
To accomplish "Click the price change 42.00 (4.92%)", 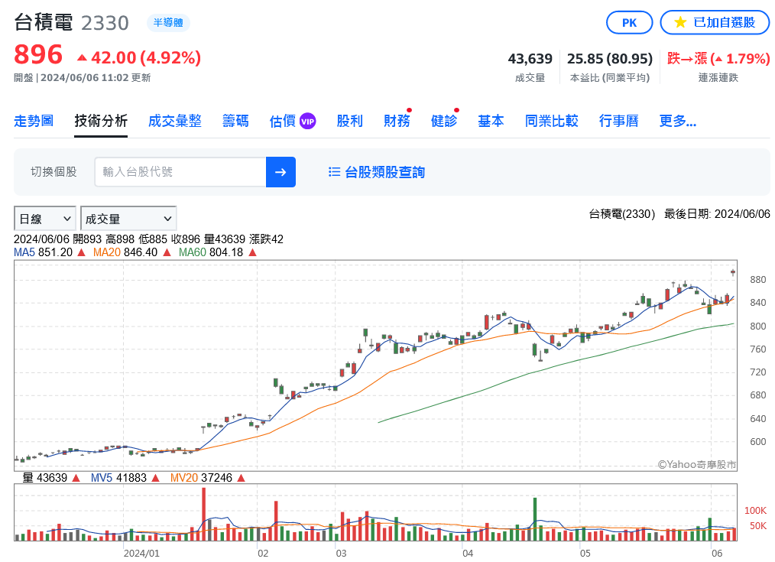I will pos(139,57).
